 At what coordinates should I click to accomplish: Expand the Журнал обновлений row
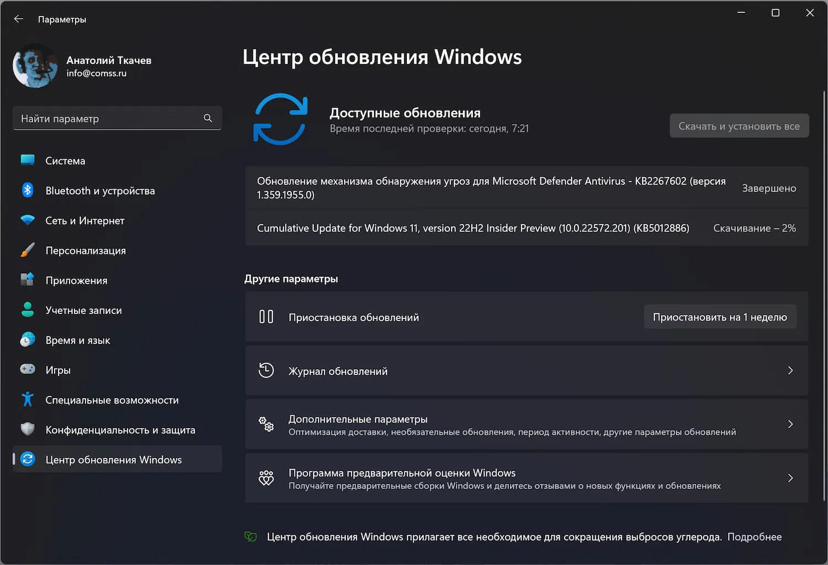pos(790,371)
